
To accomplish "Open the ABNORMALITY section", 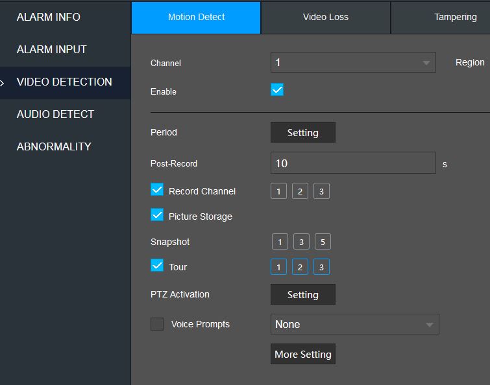I will point(54,146).
